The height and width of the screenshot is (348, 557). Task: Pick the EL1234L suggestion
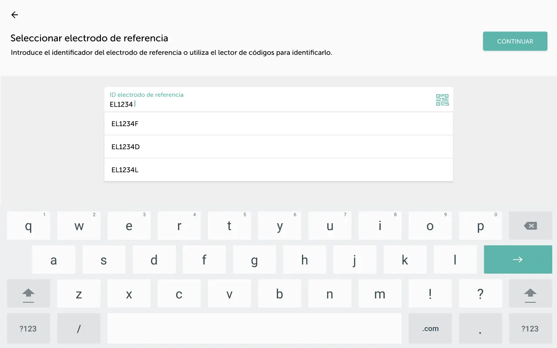coord(278,170)
